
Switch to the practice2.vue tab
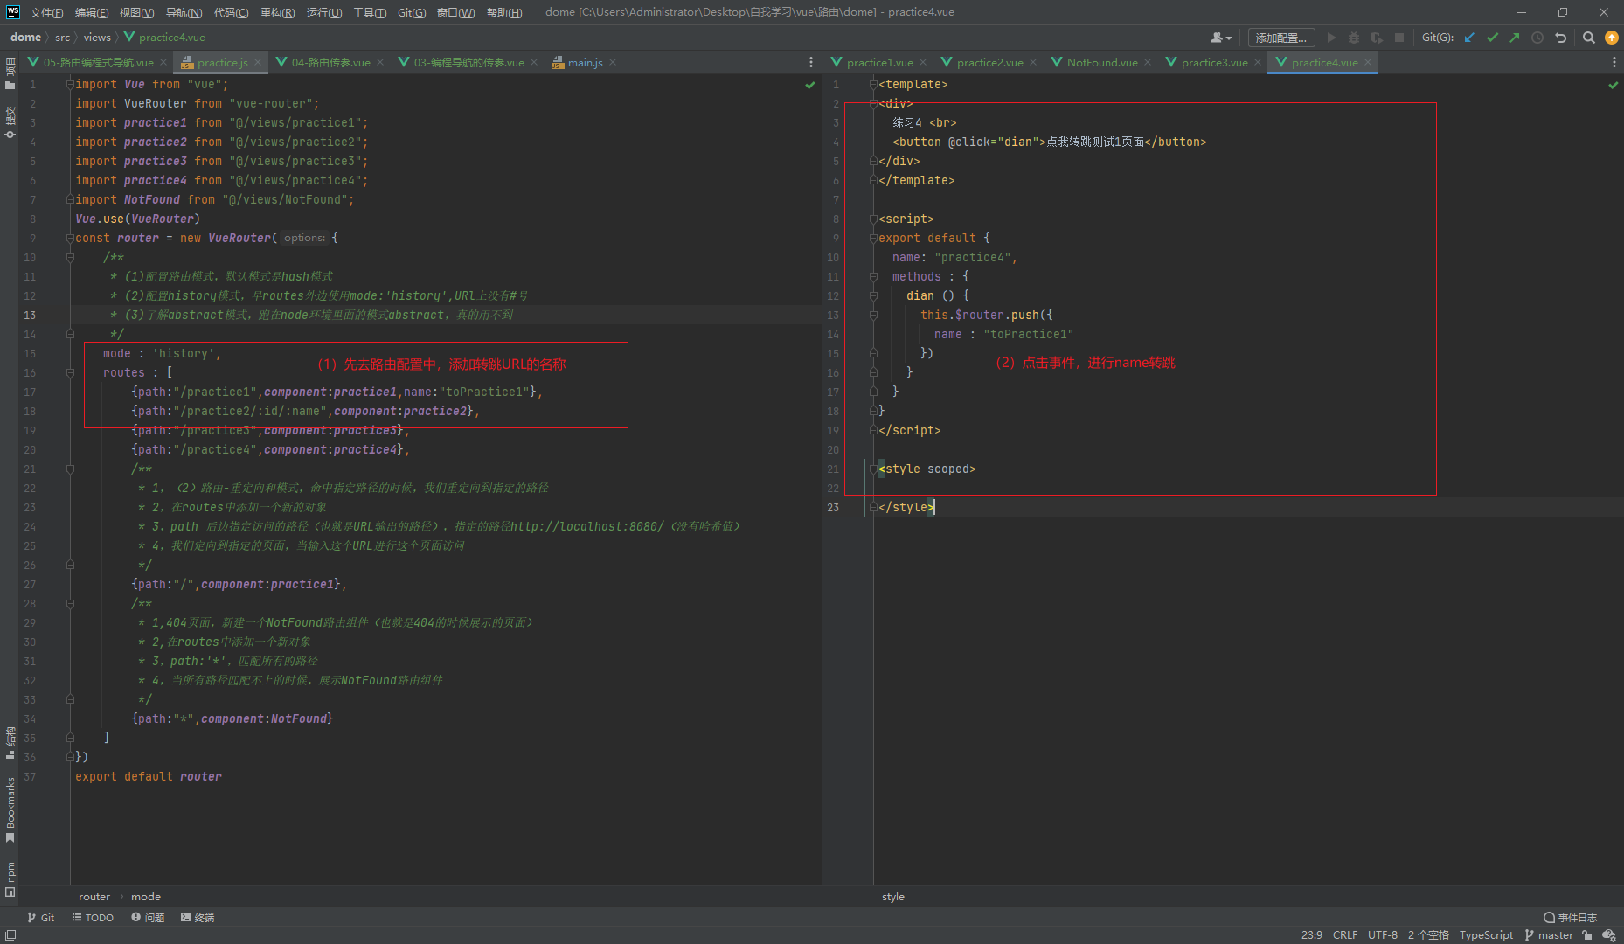pos(989,62)
